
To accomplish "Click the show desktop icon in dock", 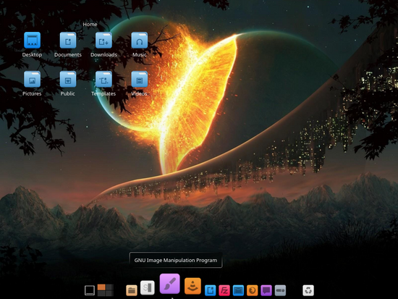I will 90,290.
